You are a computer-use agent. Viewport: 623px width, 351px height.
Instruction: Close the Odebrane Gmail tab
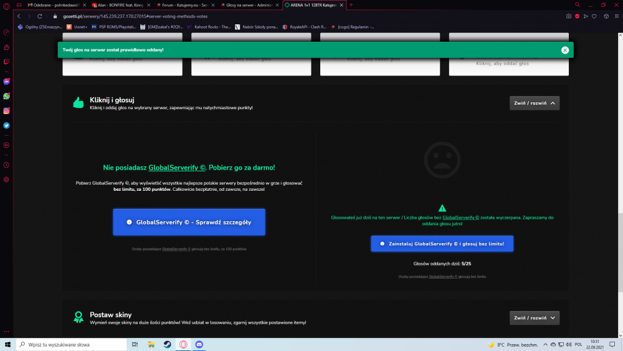[x=84, y=5]
